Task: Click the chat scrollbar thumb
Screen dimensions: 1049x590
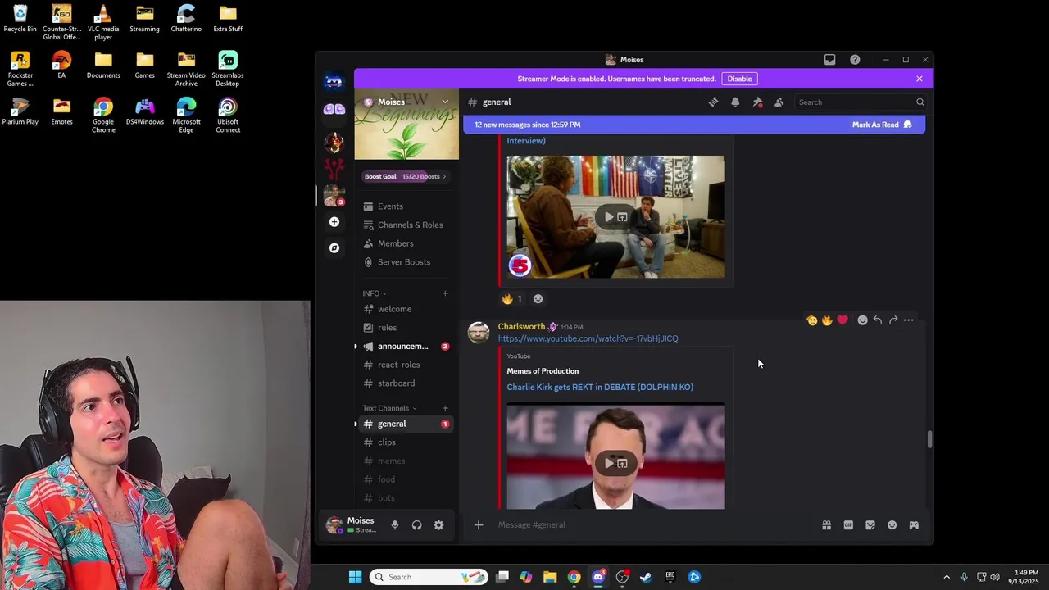Action: click(929, 439)
